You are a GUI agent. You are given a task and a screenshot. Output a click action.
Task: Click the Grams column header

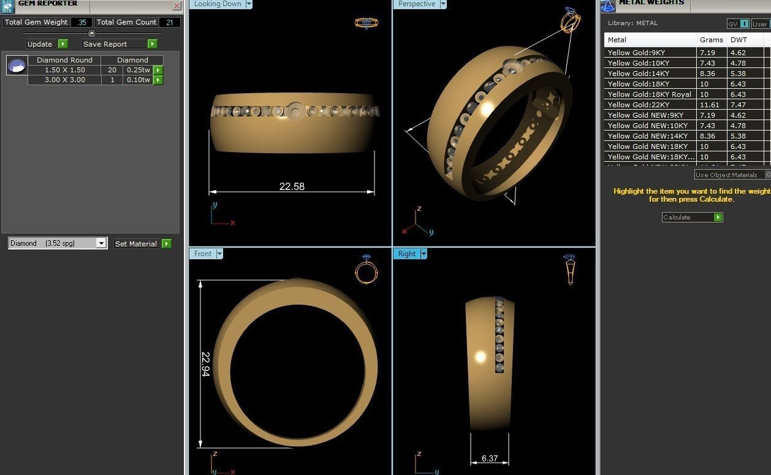[x=712, y=40]
